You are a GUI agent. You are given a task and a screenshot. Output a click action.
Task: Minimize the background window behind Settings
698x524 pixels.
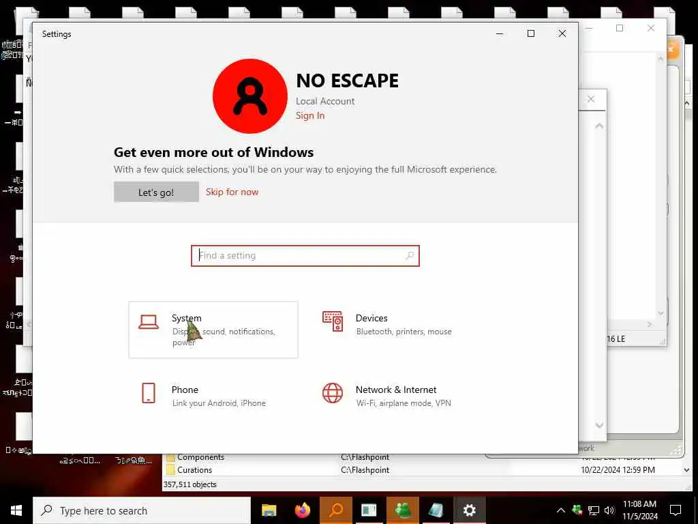tap(590, 28)
